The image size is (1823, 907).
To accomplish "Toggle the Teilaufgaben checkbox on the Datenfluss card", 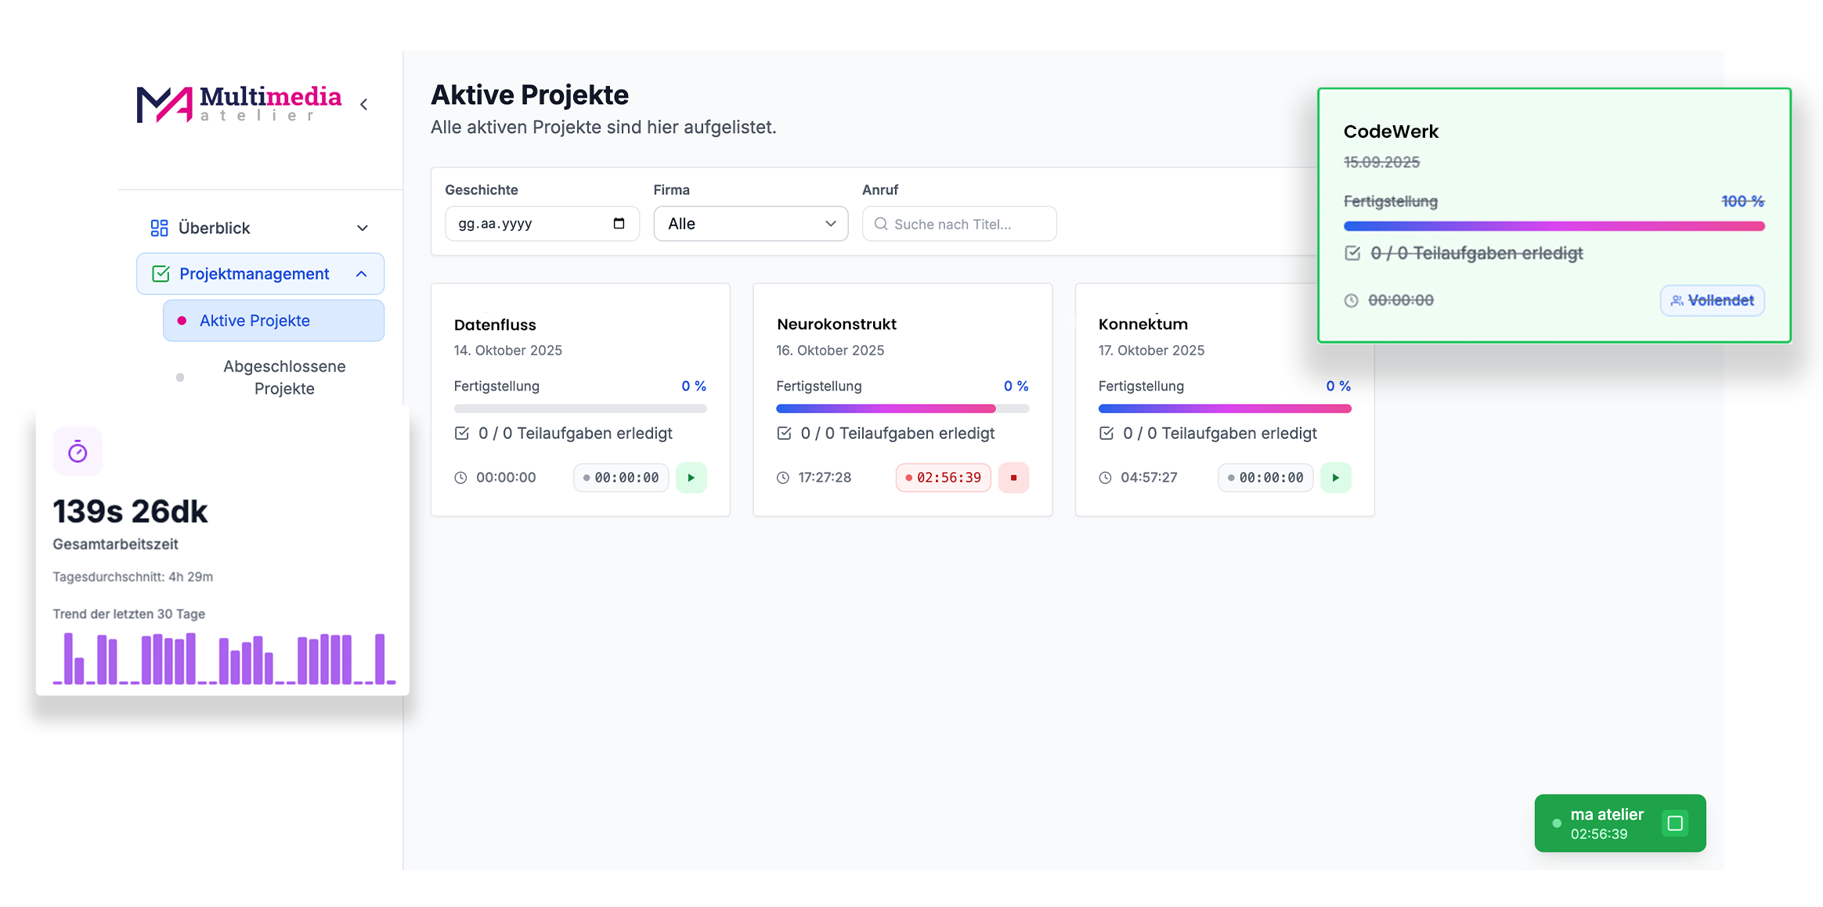I will [461, 433].
